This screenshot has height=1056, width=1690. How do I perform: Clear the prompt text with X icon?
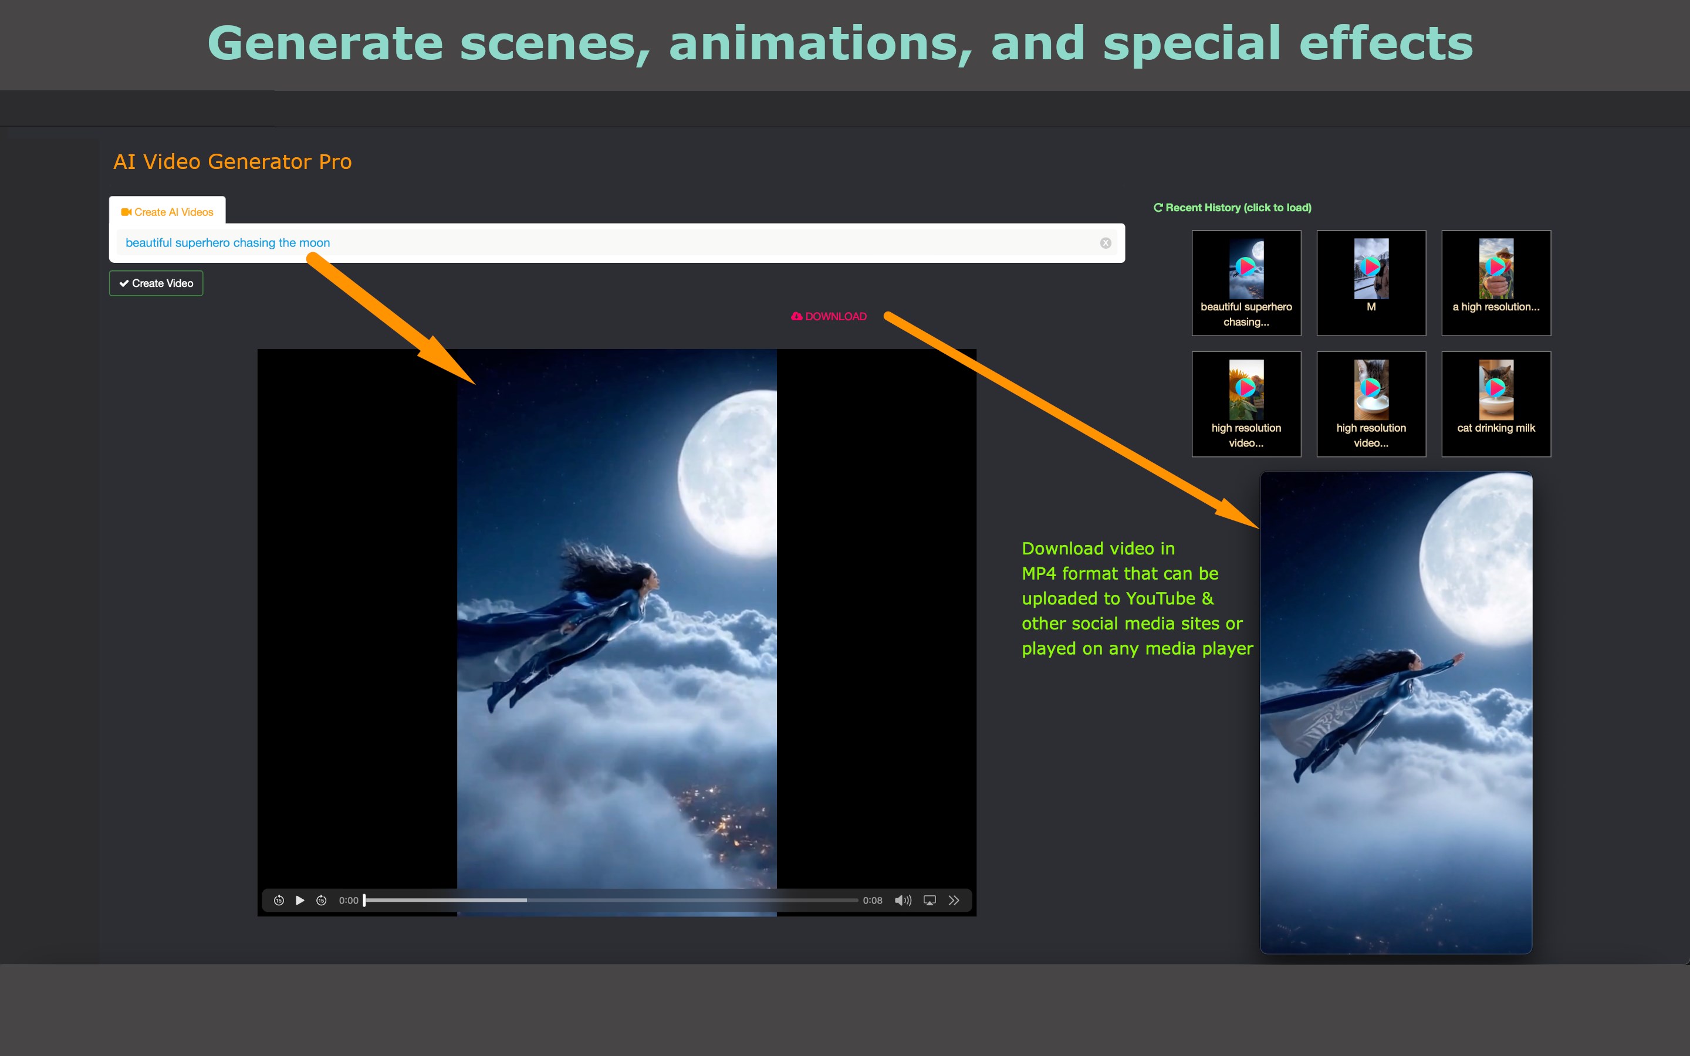1106,243
